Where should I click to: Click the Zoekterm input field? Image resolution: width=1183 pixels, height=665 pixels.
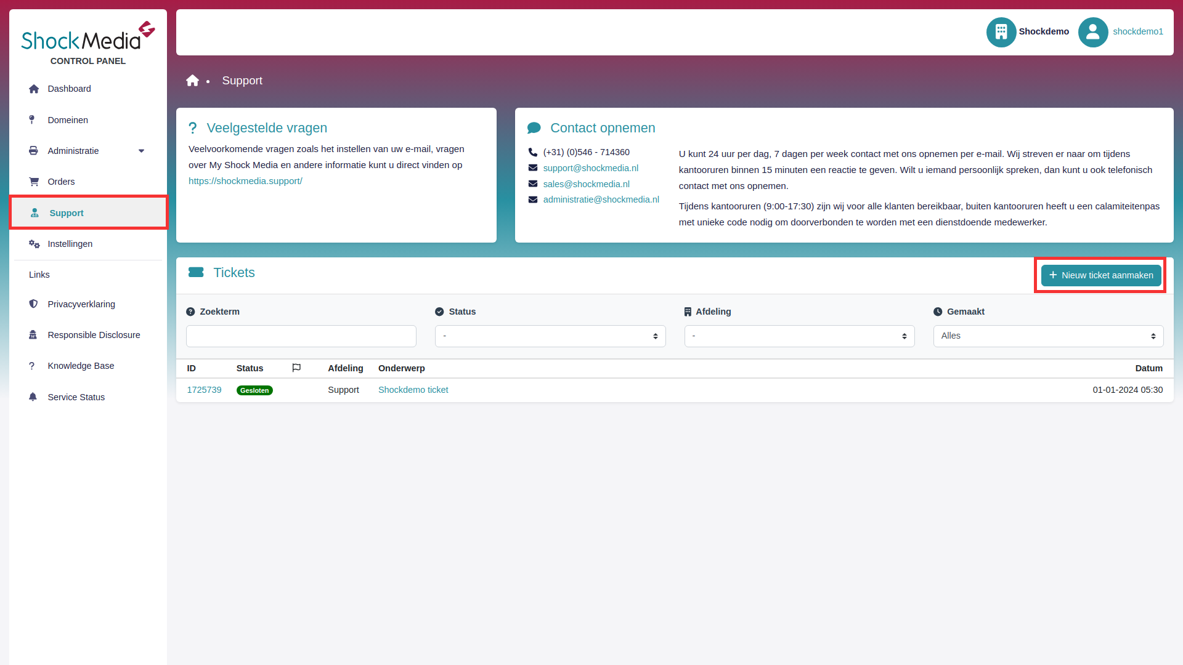[x=301, y=336]
